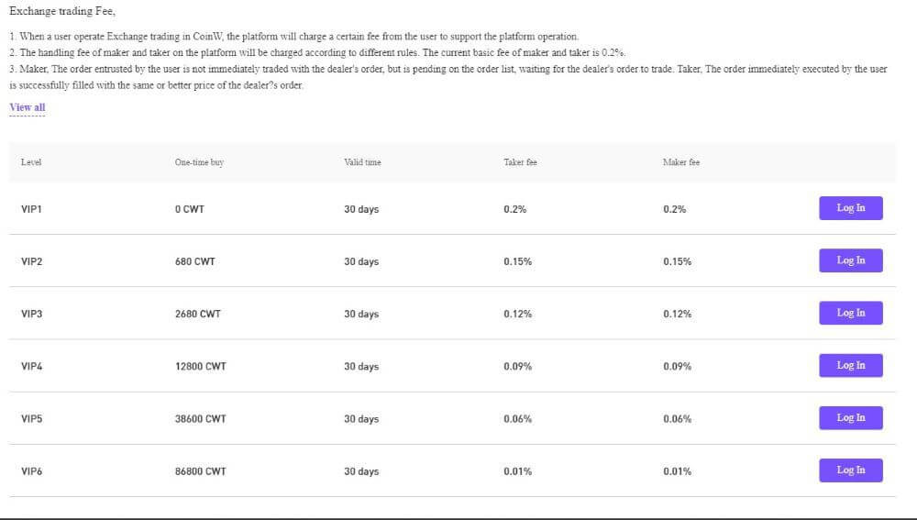This screenshot has width=917, height=520.
Task: Click the Exchange trading Fee heading
Action: point(62,12)
